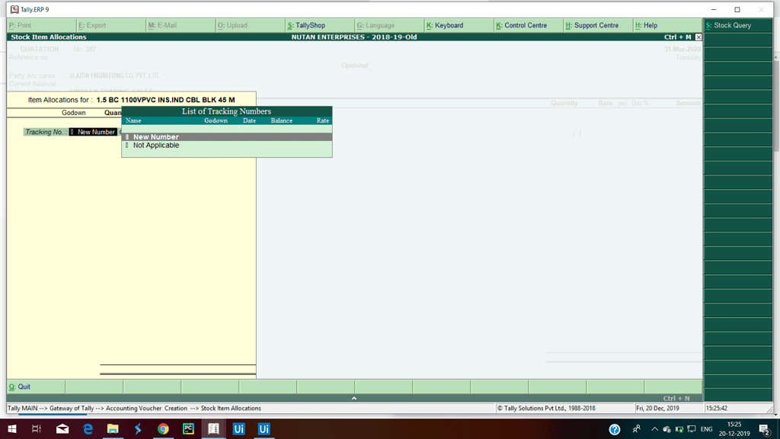Show hidden system tray icons
Viewport: 780px width, 439px height.
pyautogui.click(x=654, y=428)
